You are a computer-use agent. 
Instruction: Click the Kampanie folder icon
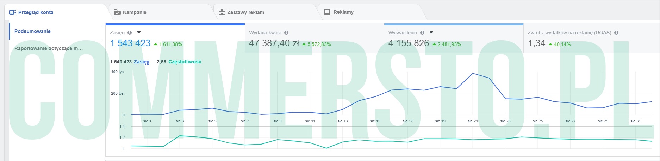117,12
